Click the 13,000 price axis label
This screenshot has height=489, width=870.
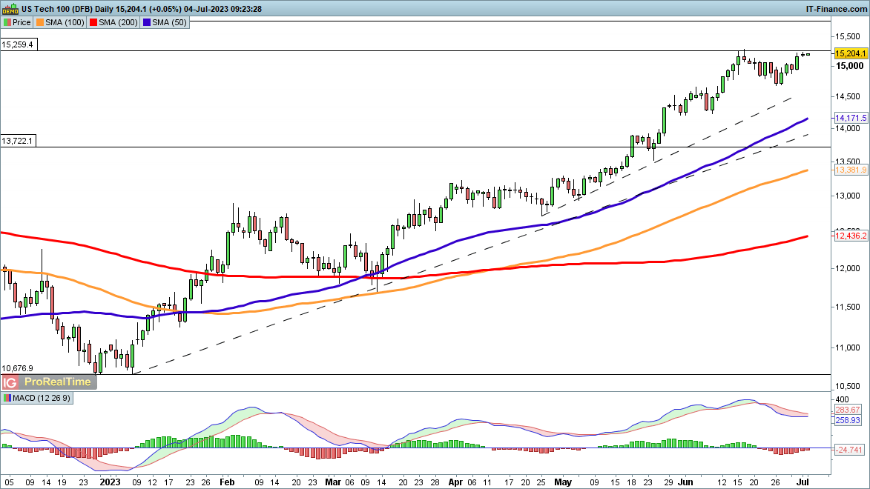[848, 196]
